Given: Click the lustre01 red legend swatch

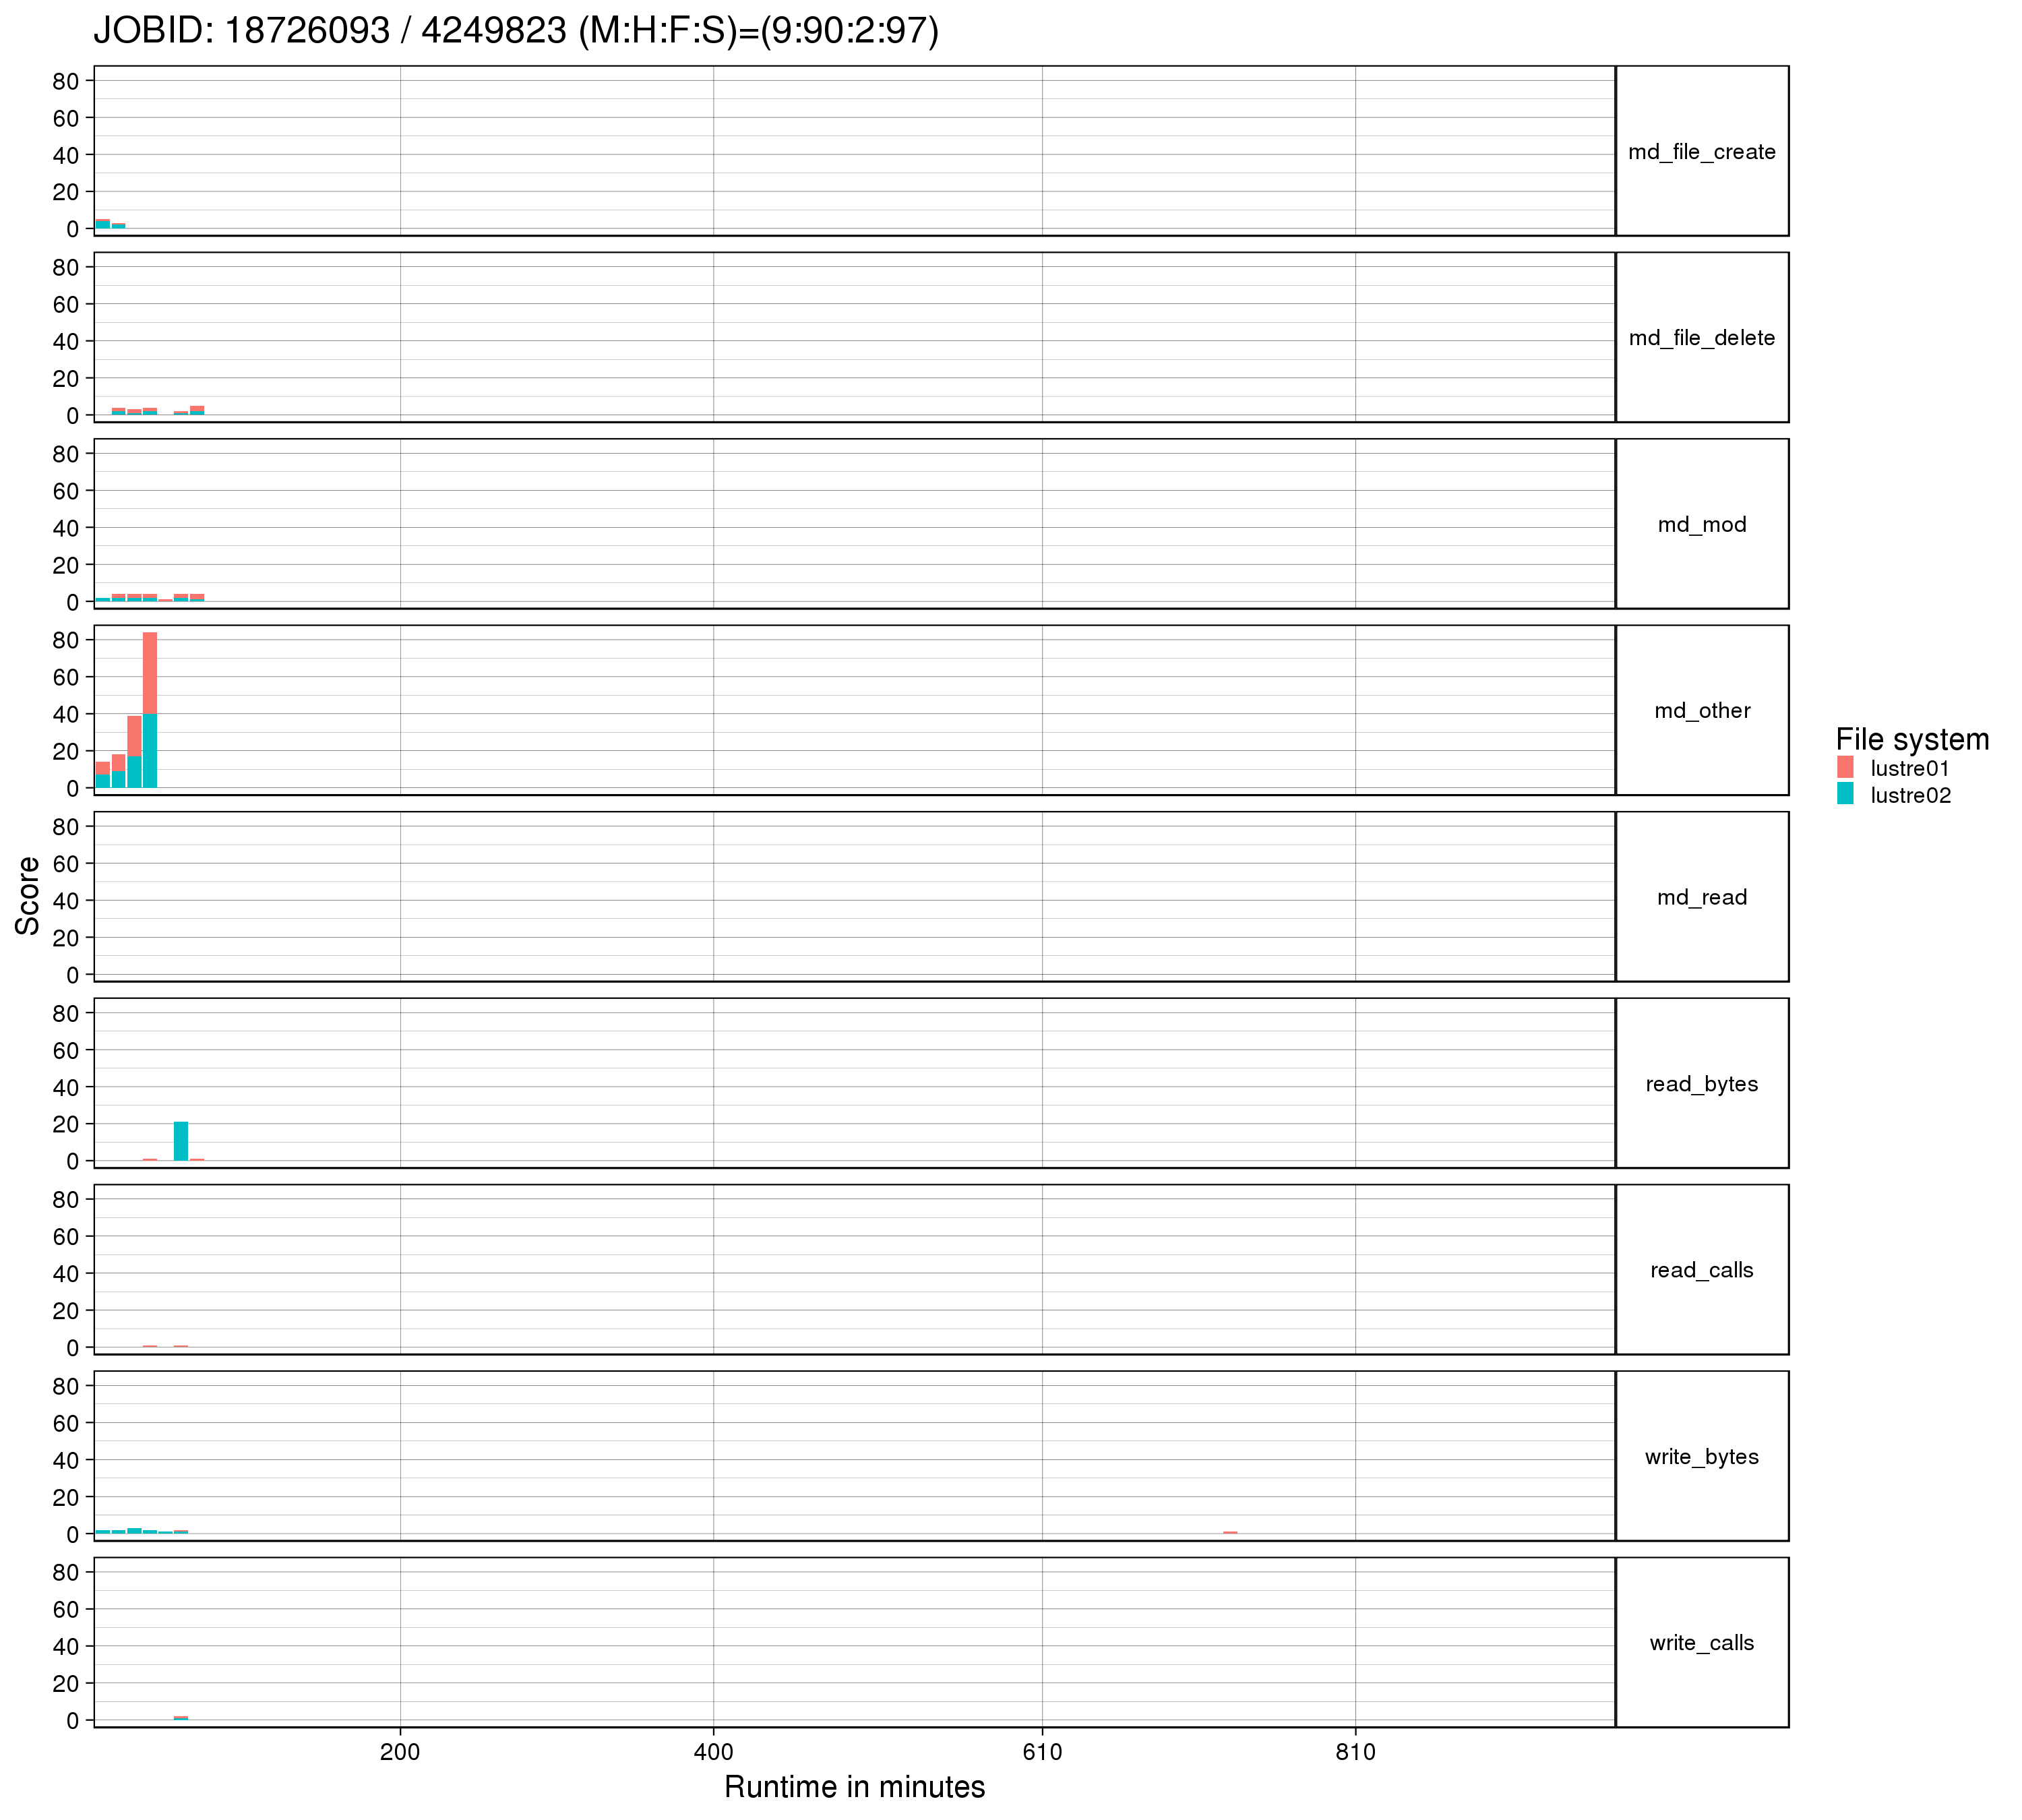Looking at the screenshot, I should pos(1845,768).
